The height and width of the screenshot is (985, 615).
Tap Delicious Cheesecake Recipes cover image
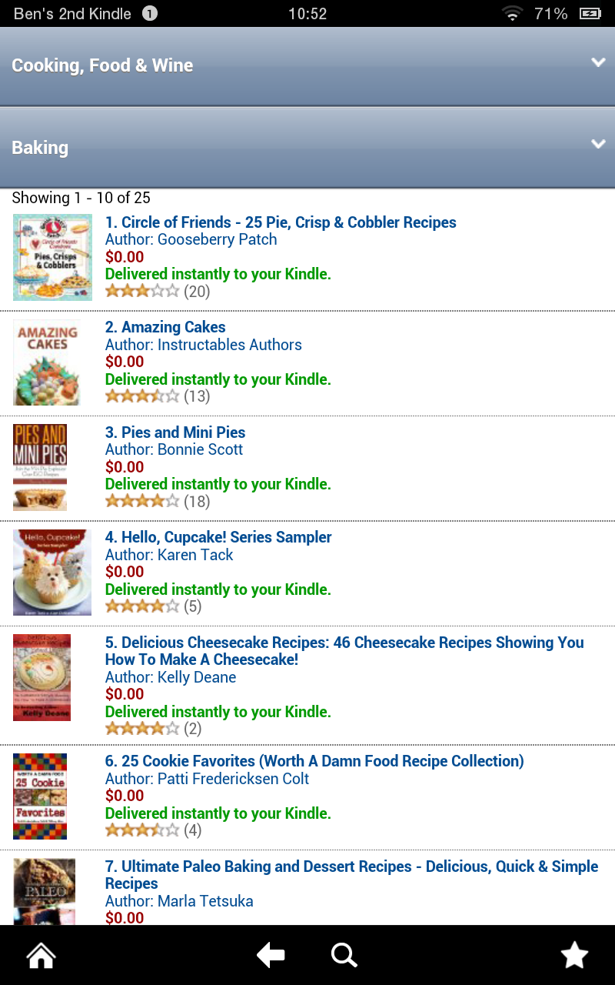(42, 677)
